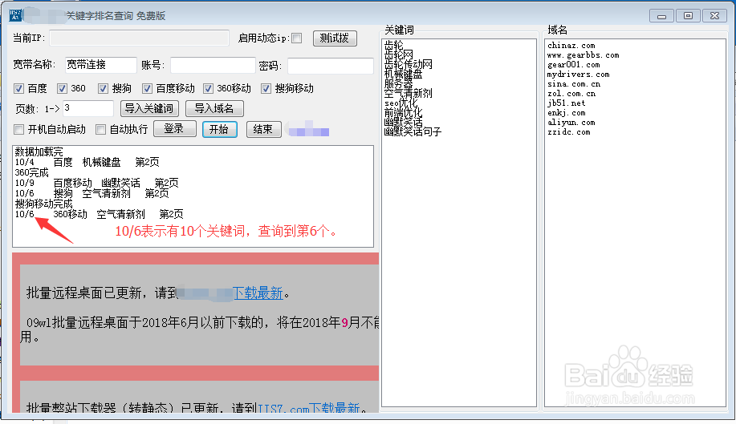736x424 pixels.
Task: Click log line 360完成
Action: point(32,172)
